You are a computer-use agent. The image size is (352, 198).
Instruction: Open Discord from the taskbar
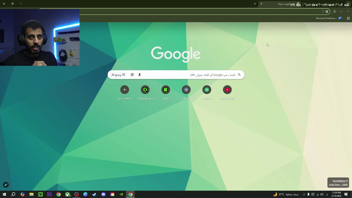pos(103,194)
